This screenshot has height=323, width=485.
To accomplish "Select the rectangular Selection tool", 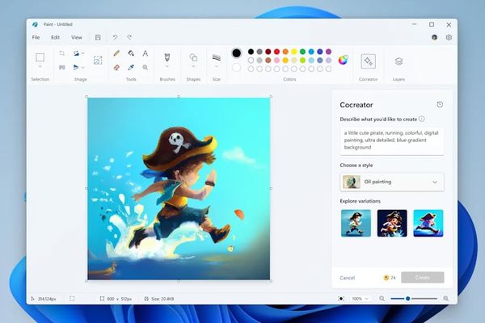I will tap(40, 57).
